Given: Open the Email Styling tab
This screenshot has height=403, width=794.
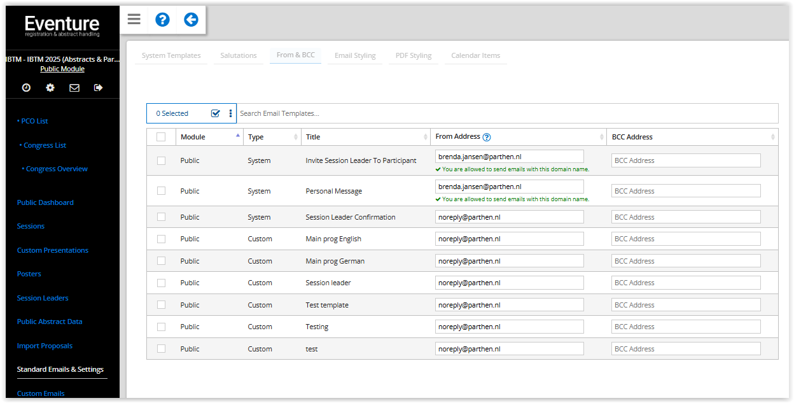Looking at the screenshot, I should coord(355,55).
